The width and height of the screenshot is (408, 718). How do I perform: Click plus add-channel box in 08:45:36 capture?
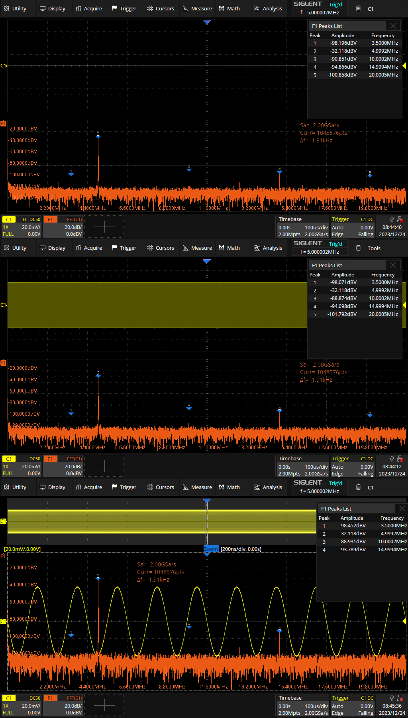(x=104, y=705)
